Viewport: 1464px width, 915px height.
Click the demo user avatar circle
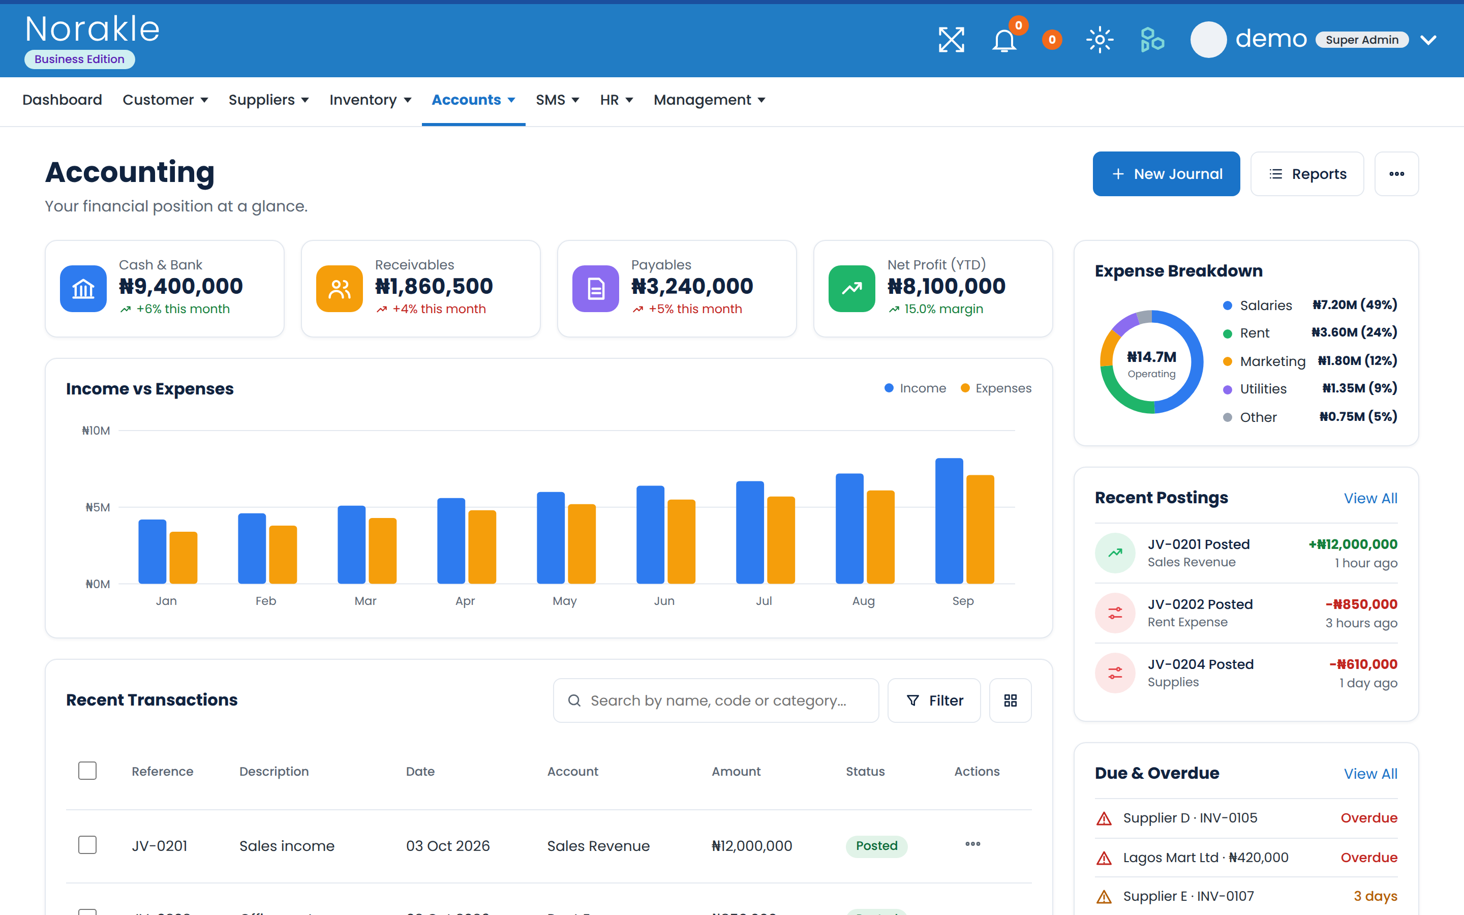[1208, 40]
